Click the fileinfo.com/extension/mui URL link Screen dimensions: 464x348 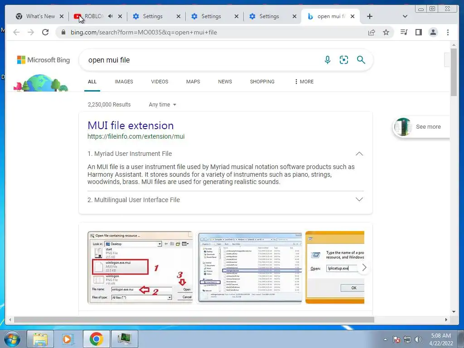click(136, 136)
